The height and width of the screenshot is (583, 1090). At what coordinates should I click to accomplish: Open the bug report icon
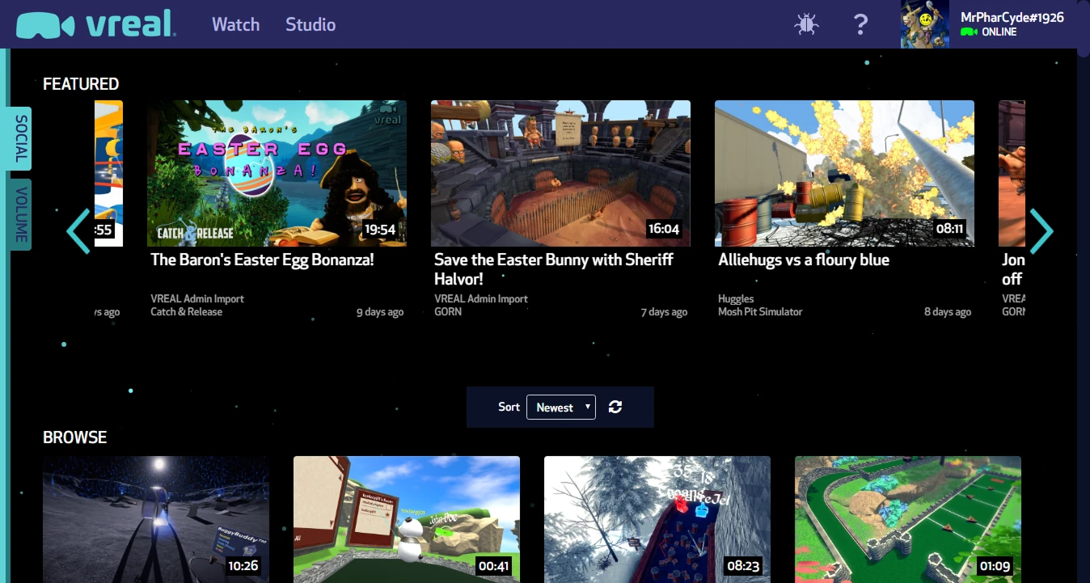(806, 24)
